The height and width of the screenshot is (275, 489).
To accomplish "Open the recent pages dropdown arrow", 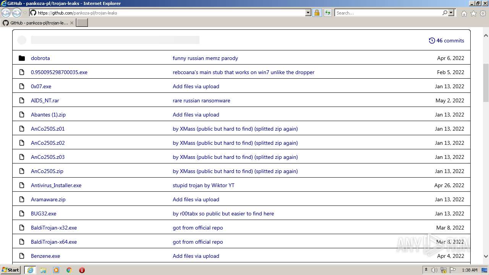I will [25, 13].
